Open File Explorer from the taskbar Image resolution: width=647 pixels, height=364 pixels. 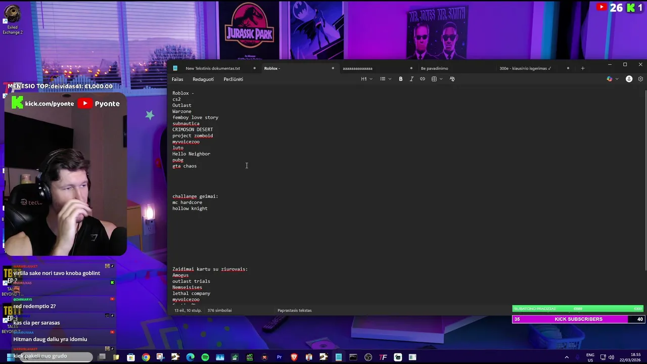tap(116, 357)
